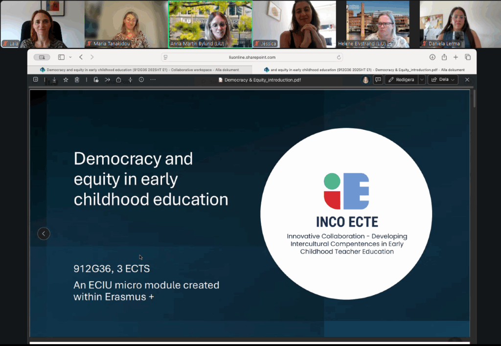The image size is (501, 346).
Task: Click the liuonline.sharepoint.com address bar
Action: point(252,57)
